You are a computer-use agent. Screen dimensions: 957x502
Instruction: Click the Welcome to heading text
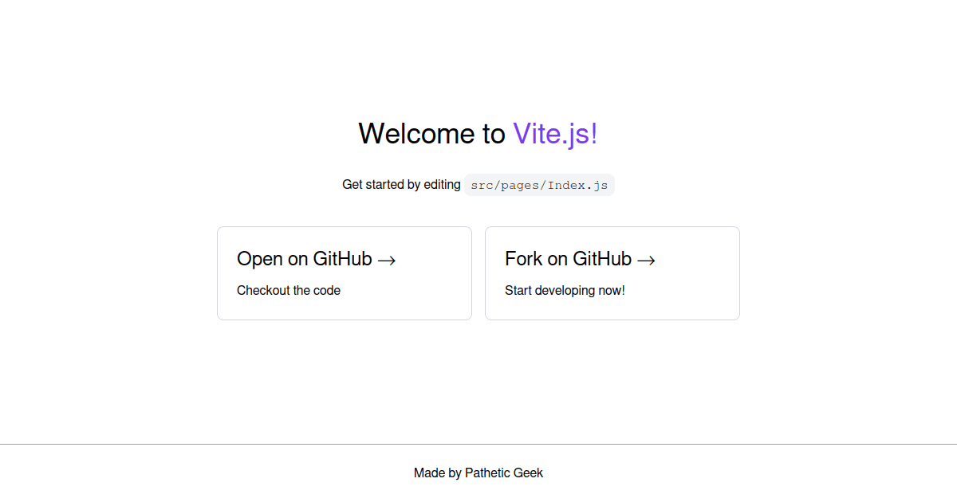click(x=433, y=133)
